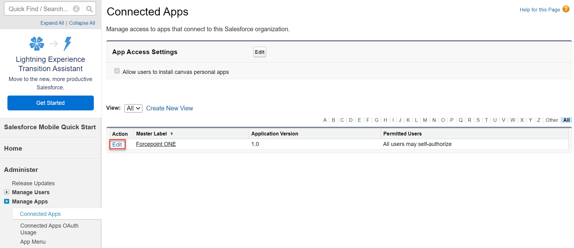574x248 pixels.
Task: Click the Get Started button
Action: tap(50, 103)
